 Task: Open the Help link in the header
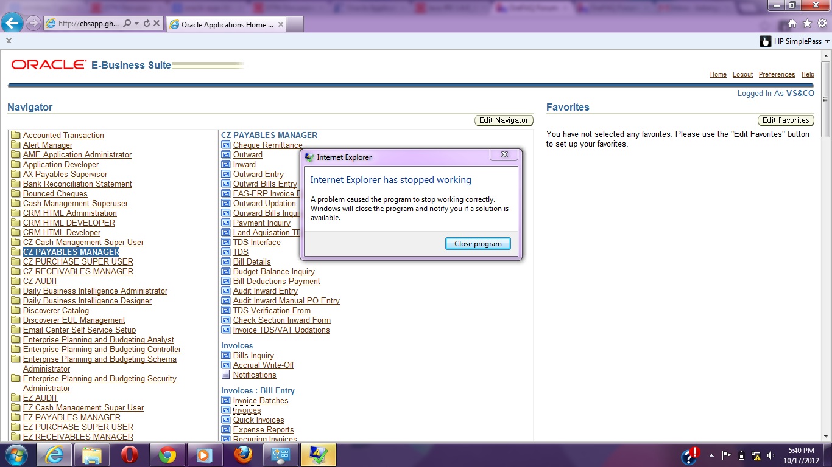808,74
